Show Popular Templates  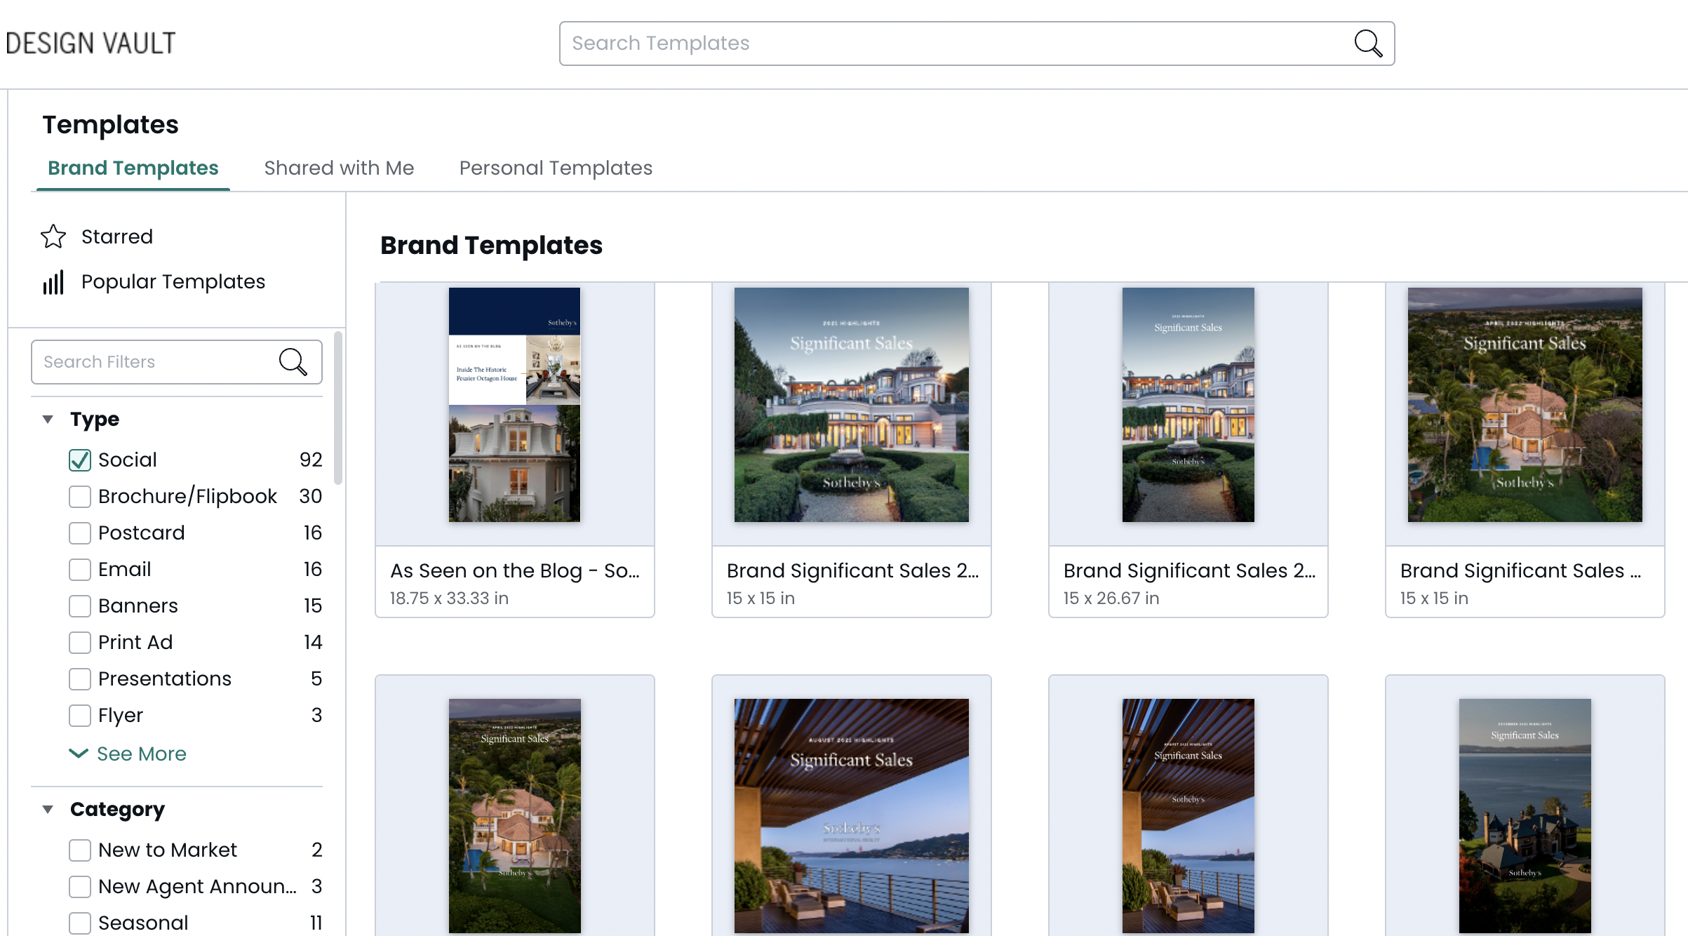click(x=173, y=282)
